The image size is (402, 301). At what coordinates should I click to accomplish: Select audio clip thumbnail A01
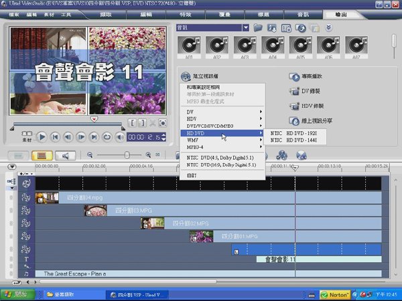coord(189,47)
